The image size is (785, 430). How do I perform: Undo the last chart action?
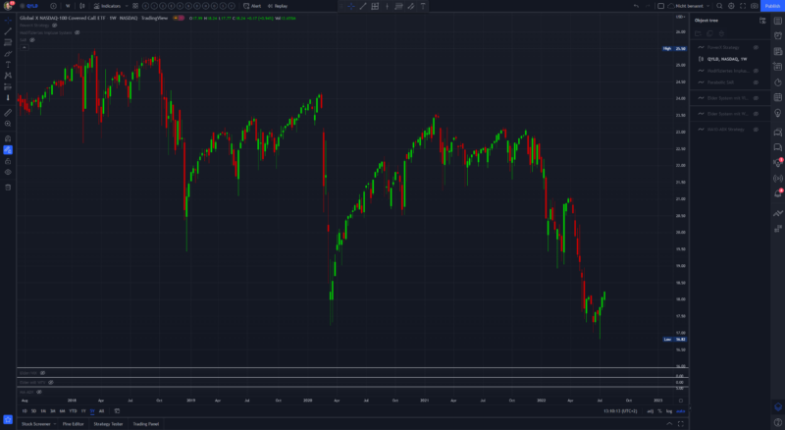click(x=636, y=6)
